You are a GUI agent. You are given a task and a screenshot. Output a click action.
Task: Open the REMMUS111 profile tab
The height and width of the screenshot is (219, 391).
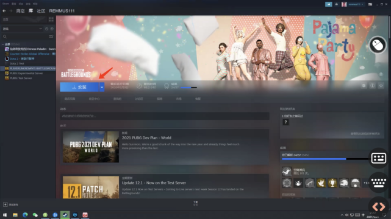pos(62,11)
